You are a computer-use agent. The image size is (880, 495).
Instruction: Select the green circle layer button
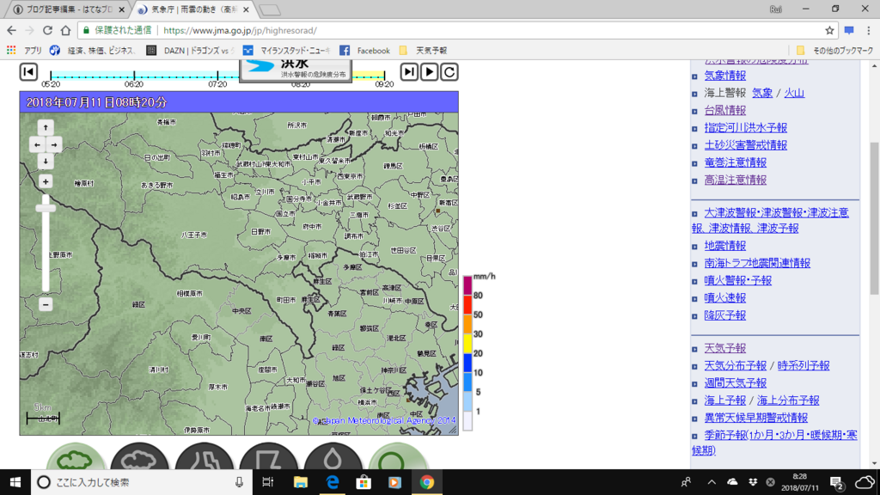click(398, 457)
